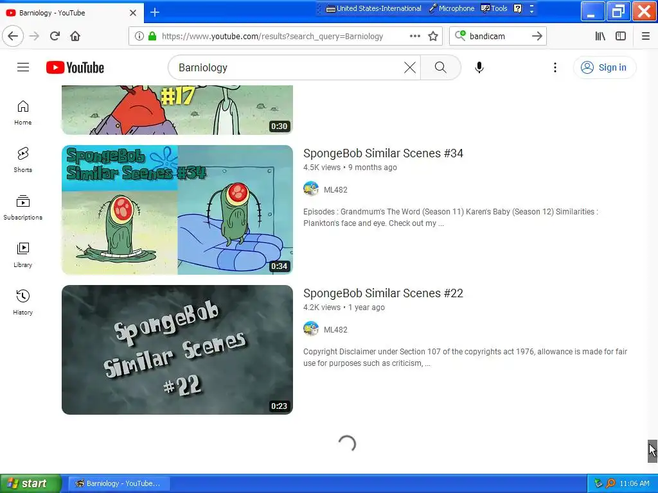
Task: Open a new browser tab
Action: coord(155,13)
